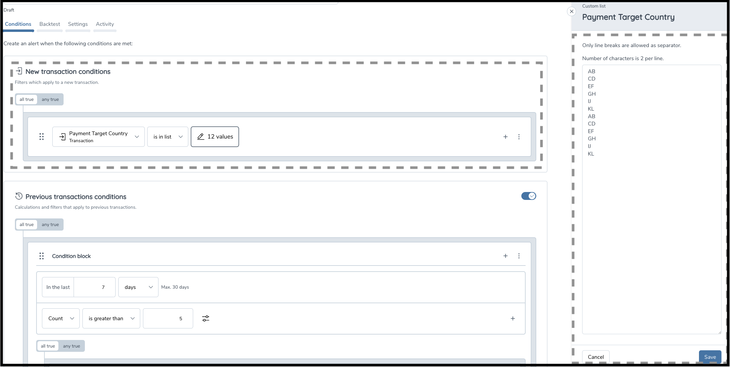Expand the 'is in list' operator dropdown
730x367 pixels.
tap(168, 137)
